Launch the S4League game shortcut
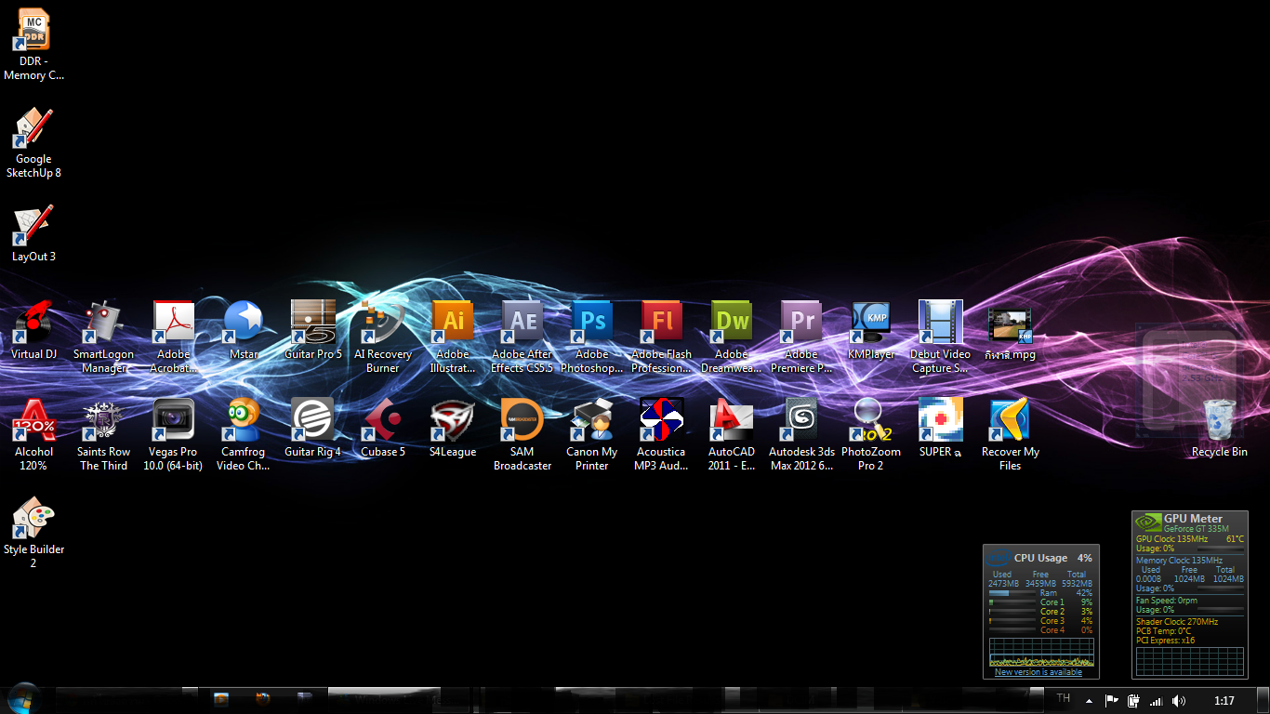The width and height of the screenshot is (1270, 714). click(x=453, y=428)
